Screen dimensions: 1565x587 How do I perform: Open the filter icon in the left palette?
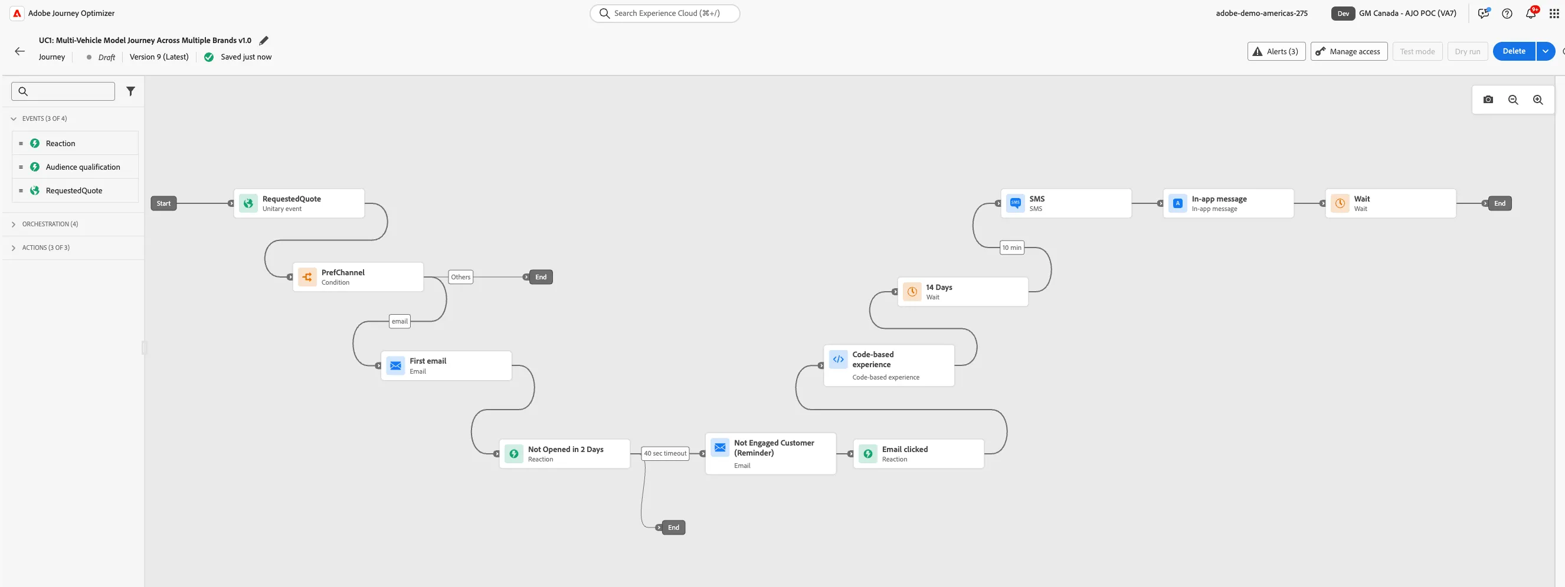[x=130, y=91]
